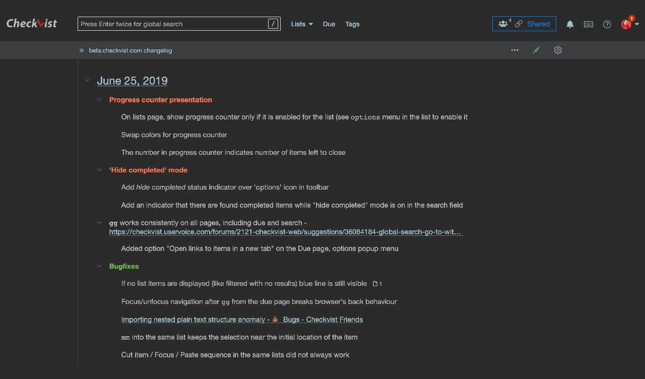Focus the global search input field

pos(171,24)
